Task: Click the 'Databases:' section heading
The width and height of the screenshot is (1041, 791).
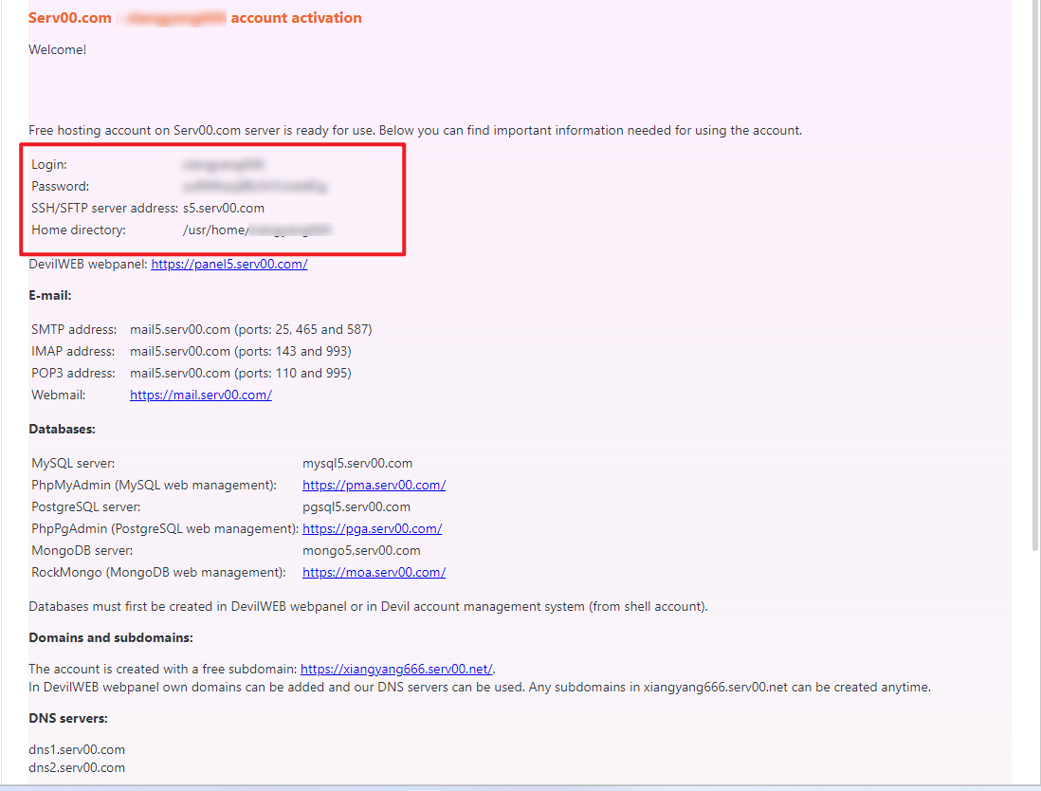Action: point(62,429)
